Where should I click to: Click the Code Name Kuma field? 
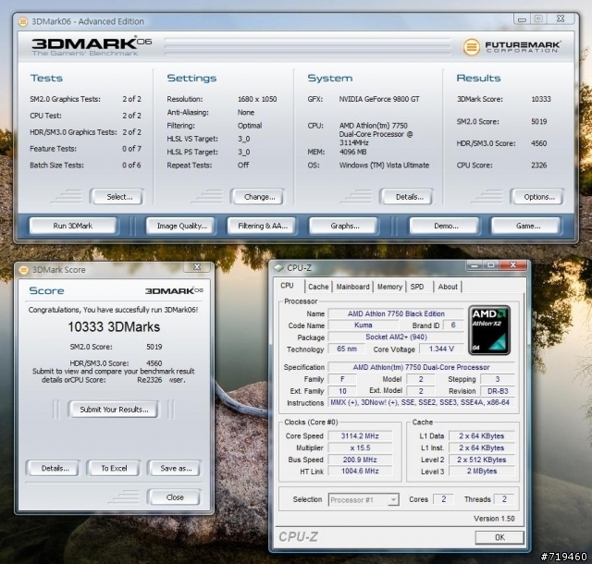(x=364, y=325)
